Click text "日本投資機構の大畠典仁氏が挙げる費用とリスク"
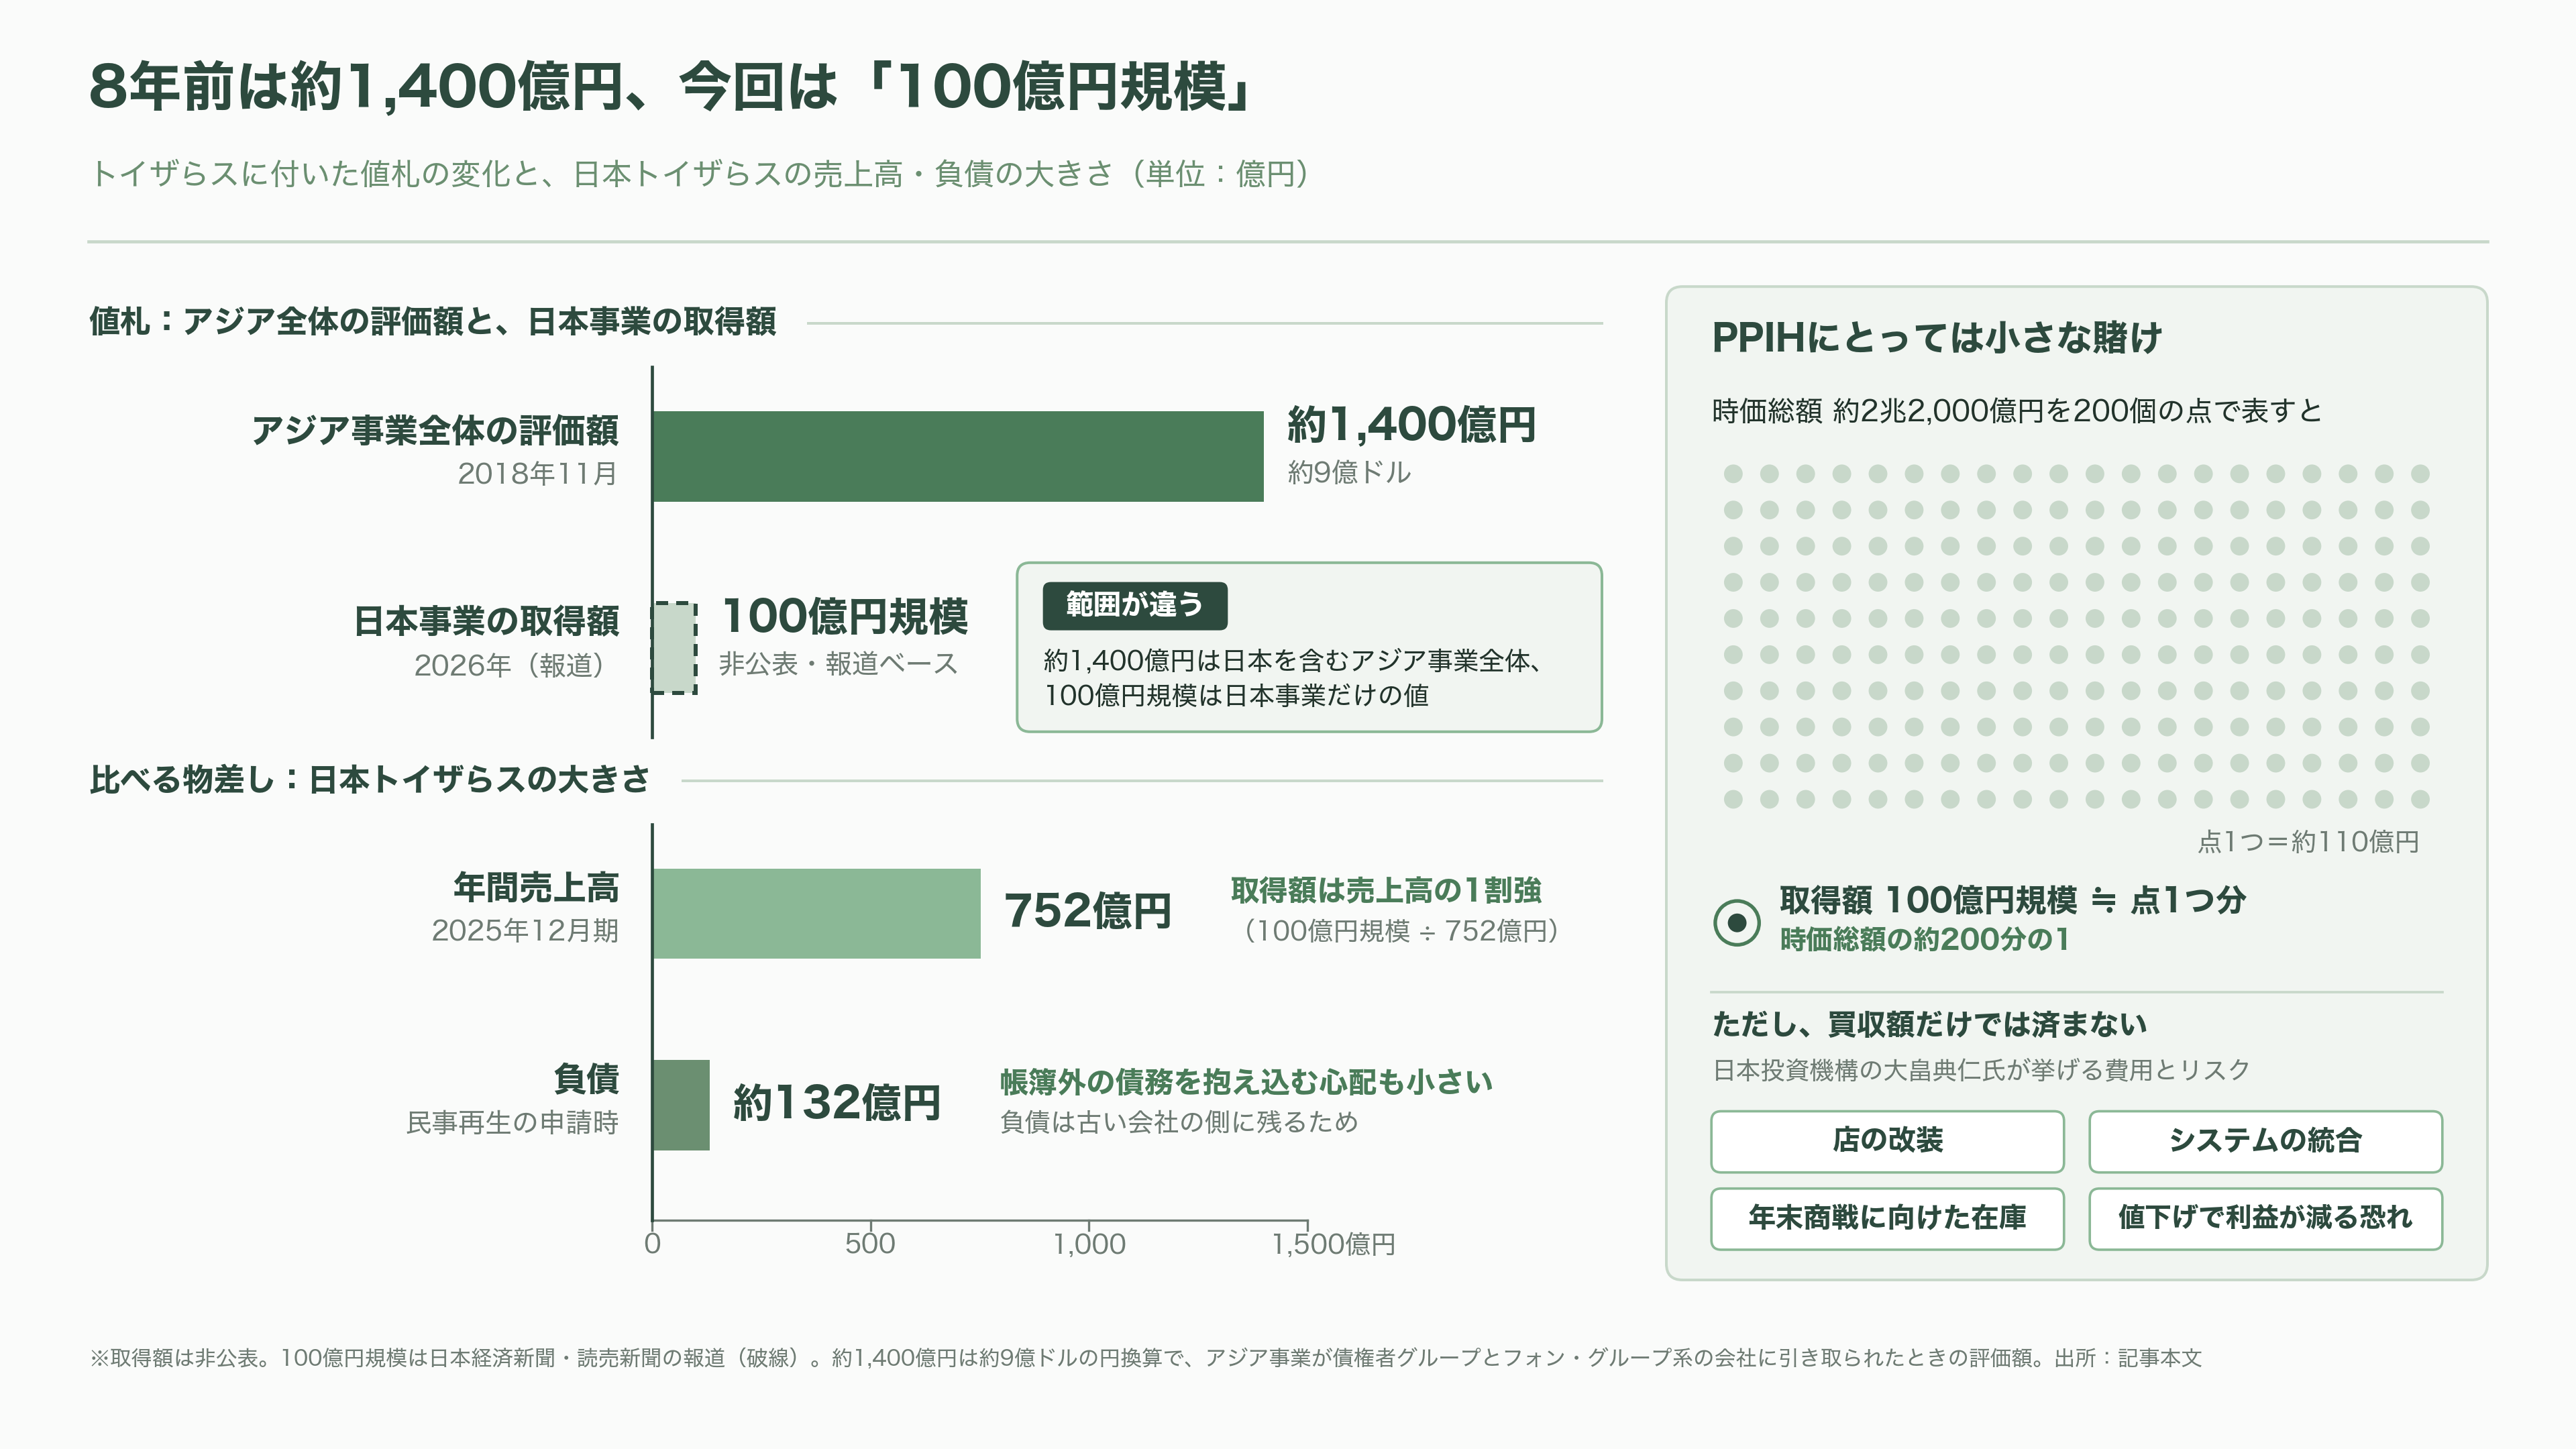The image size is (2576, 1449). pos(1981,1070)
